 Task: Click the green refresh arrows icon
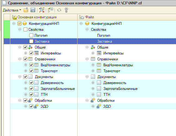pyautogui.click(x=59, y=10)
